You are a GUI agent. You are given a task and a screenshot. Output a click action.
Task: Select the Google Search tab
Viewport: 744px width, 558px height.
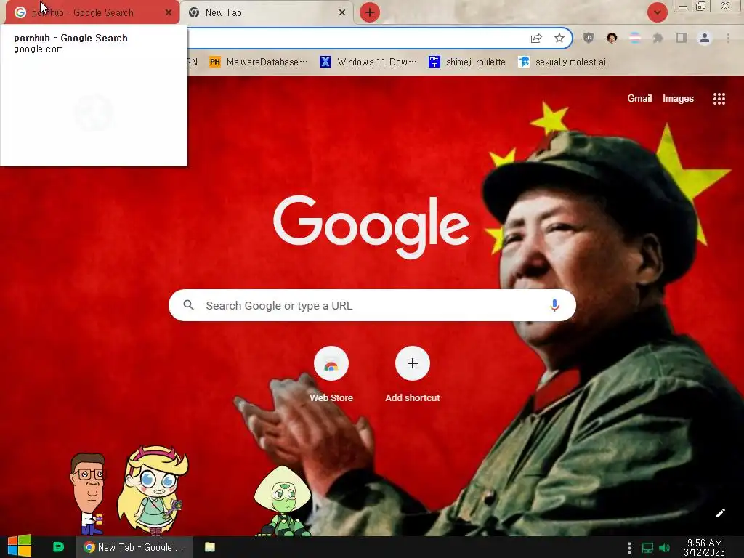coord(92,12)
